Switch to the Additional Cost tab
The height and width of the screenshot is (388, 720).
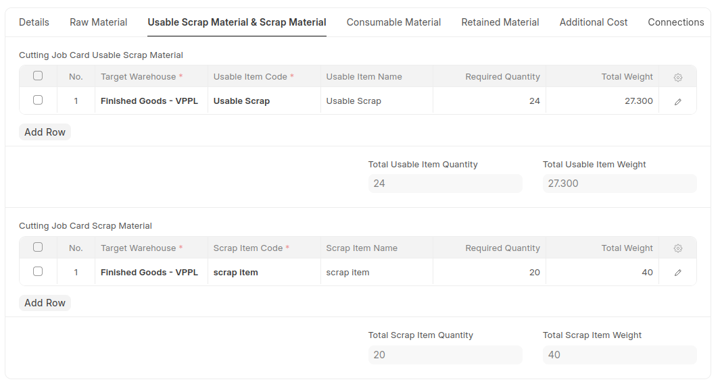pos(594,22)
